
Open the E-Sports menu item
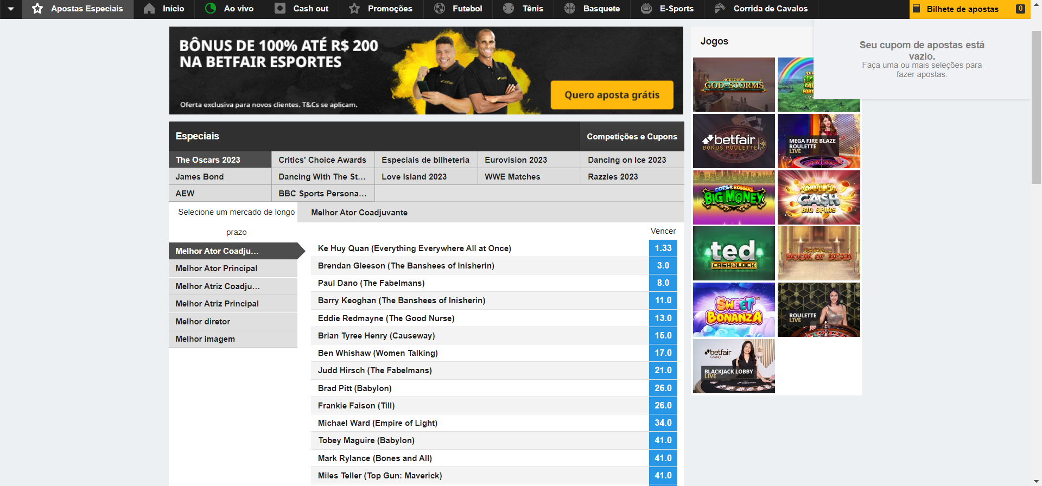(x=667, y=9)
